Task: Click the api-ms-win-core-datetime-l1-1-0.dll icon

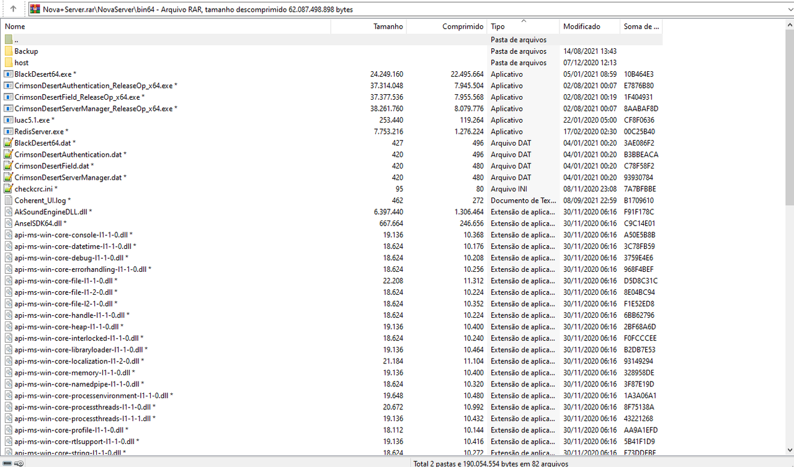Action: (x=9, y=246)
